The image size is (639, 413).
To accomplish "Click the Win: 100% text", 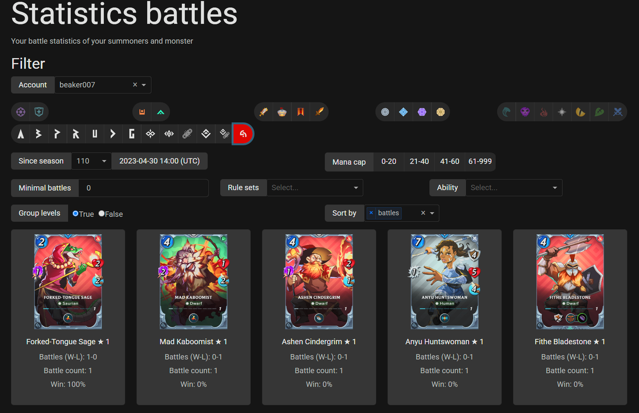I will tap(68, 385).
